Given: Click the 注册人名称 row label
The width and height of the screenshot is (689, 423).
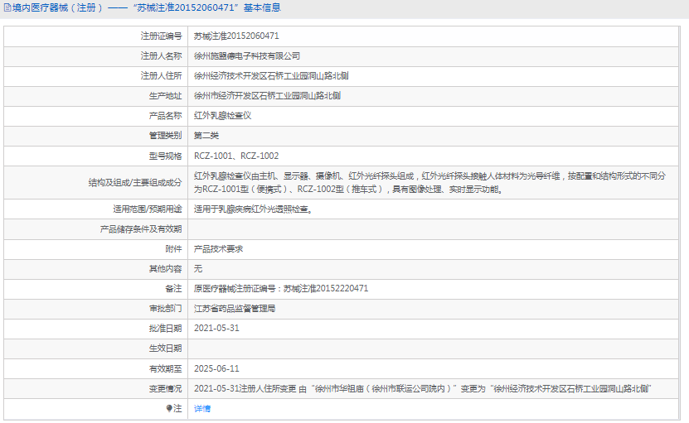Looking at the screenshot, I should (x=161, y=56).
